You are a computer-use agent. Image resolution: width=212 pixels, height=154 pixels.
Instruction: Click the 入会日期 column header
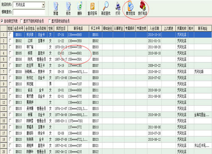(154, 28)
